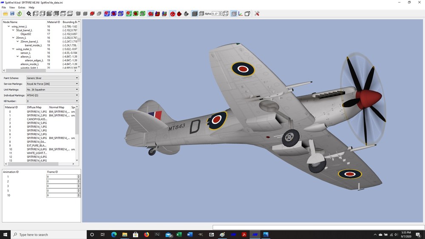Click the red shaded cube icon
425x239 pixels.
pos(92,14)
